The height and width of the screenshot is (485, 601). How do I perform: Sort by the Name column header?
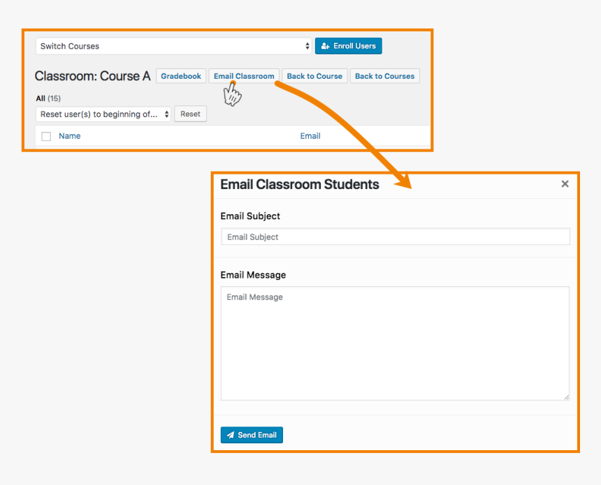click(x=69, y=136)
